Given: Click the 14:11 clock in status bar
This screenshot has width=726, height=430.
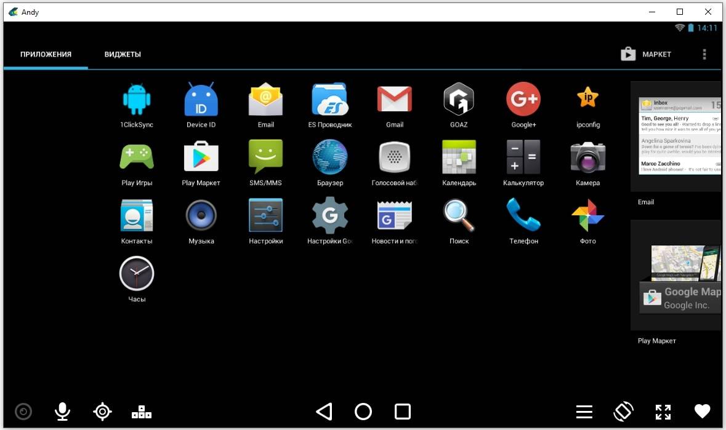Looking at the screenshot, I should coord(707,28).
